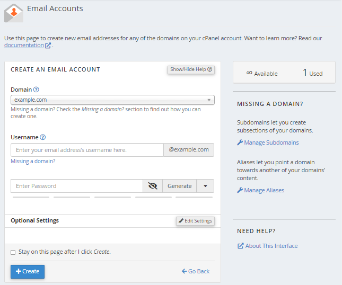Image resolution: width=342 pixels, height=285 pixels.
Task: Click the wrench icon beside Manage Subdomains
Action: 240,142
